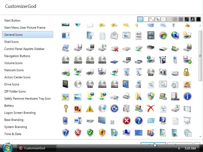Open the ZIP Folder Icons category
Image resolution: width=203 pixels, height=152 pixels.
tap(15, 91)
